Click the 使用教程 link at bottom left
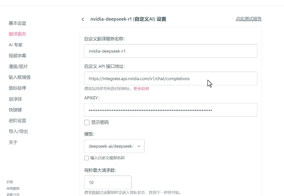284x196 pixels. click(x=13, y=189)
